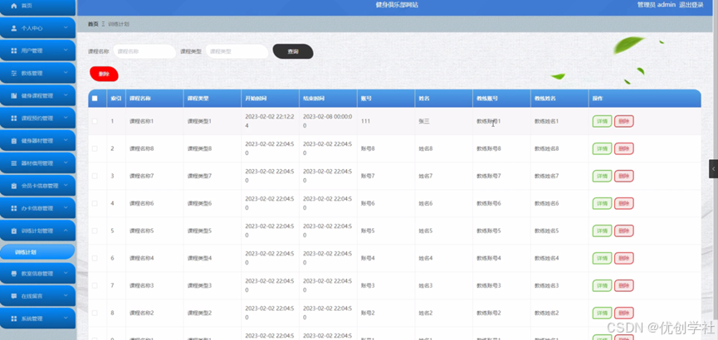Screen dimensions: 718x340
Task: Click the 2023-02-08 00:00:00 end time cell
Action: (327, 121)
